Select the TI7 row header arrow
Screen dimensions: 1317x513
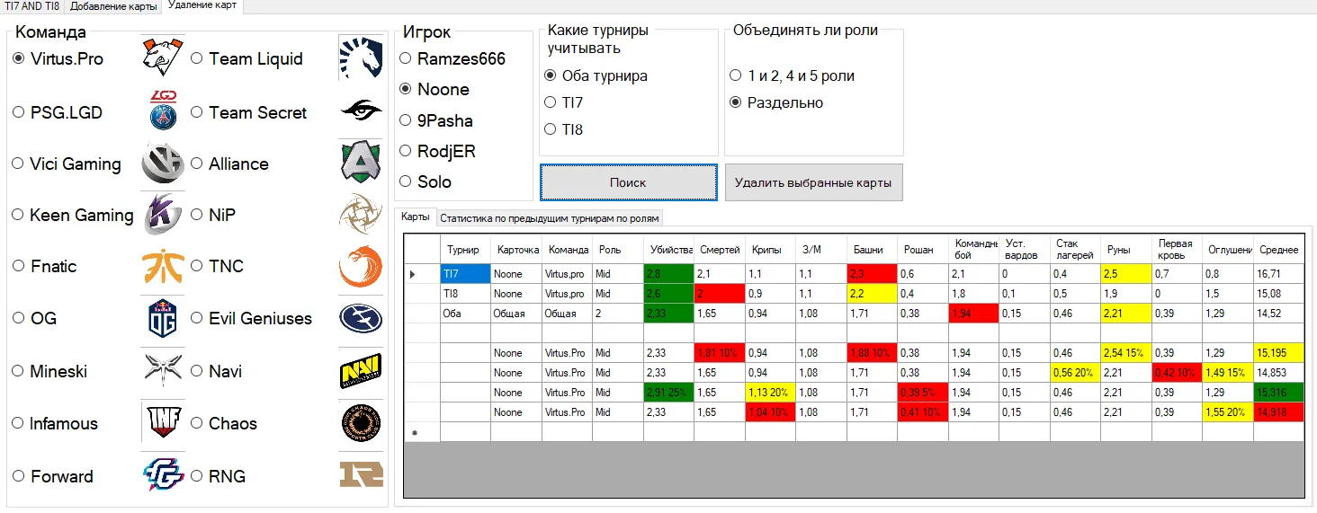coord(422,274)
